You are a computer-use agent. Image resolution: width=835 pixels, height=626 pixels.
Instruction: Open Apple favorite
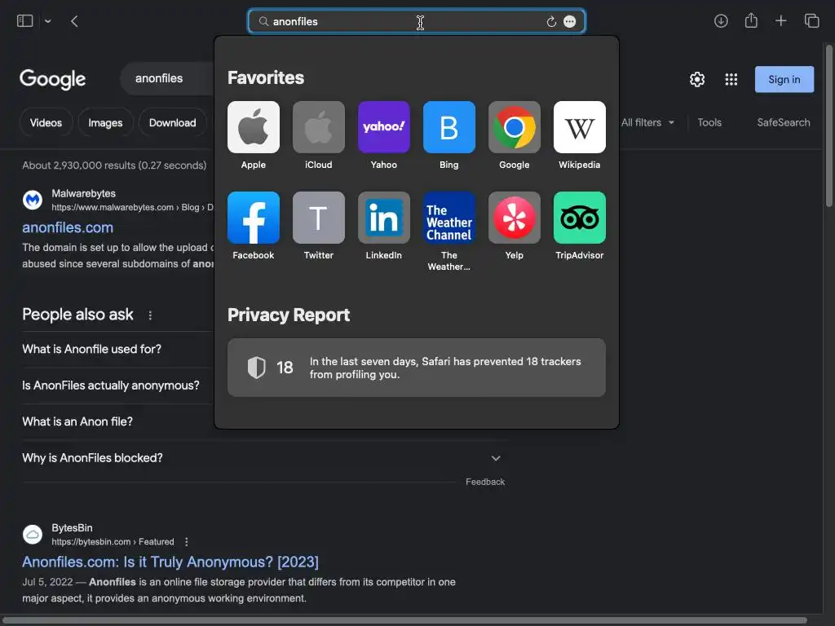pos(254,135)
